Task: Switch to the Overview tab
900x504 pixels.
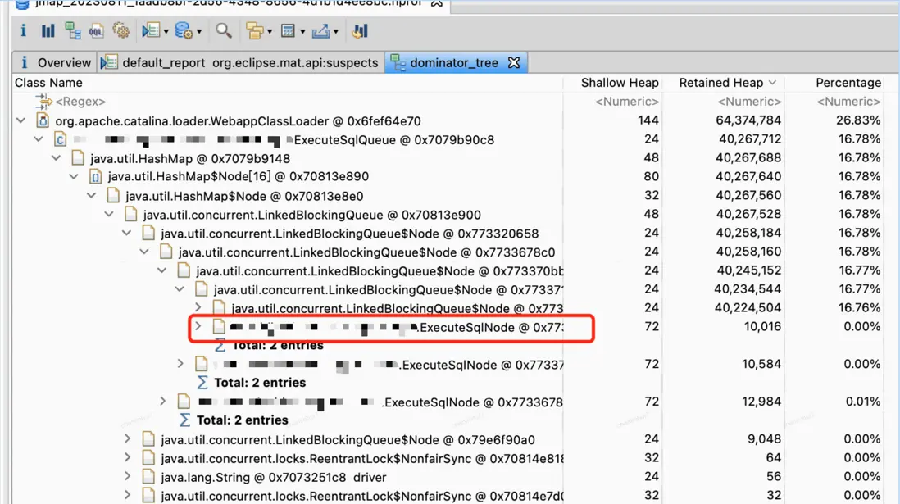Action: pyautogui.click(x=56, y=62)
